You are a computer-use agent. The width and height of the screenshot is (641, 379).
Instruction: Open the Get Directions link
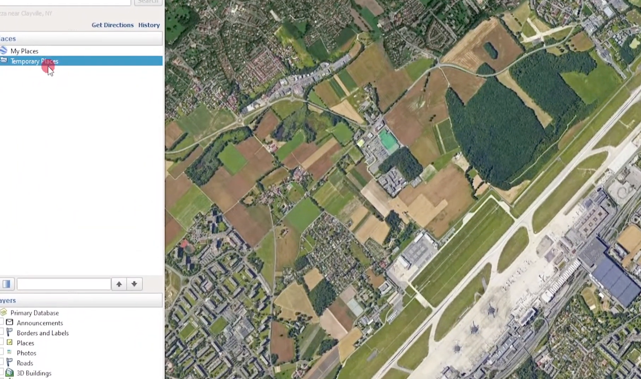coord(113,25)
